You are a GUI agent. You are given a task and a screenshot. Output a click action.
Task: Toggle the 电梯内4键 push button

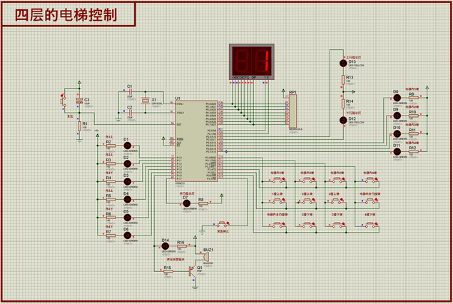[x=371, y=180]
